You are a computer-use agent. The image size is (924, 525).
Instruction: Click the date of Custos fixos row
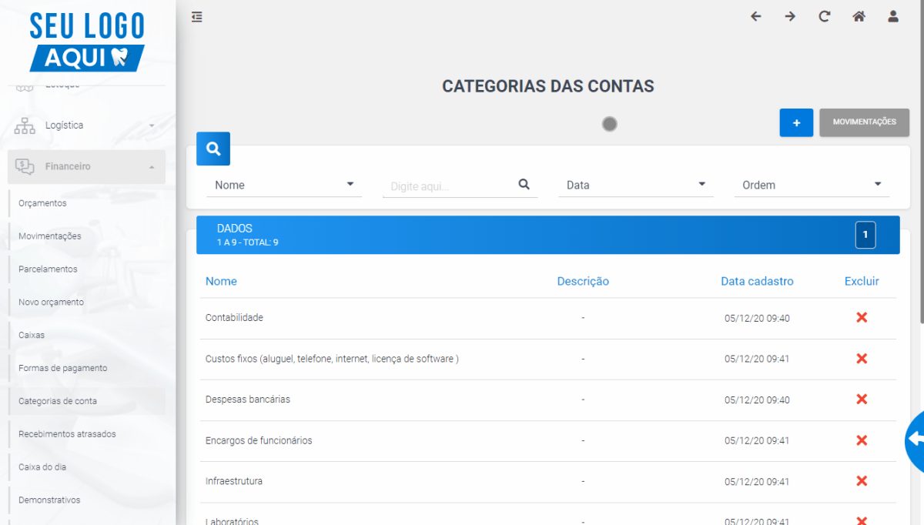[x=757, y=359]
